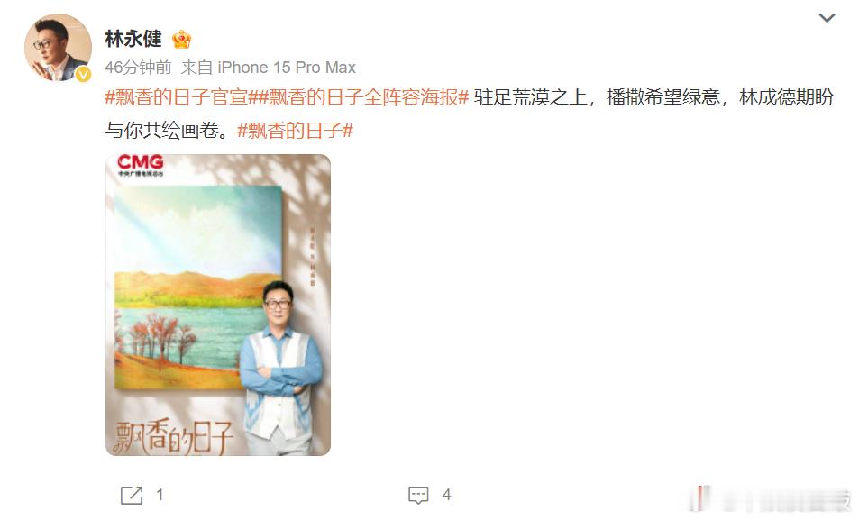This screenshot has width=859, height=520.
Task: Click the repost (forward) icon
Action: coord(132,496)
